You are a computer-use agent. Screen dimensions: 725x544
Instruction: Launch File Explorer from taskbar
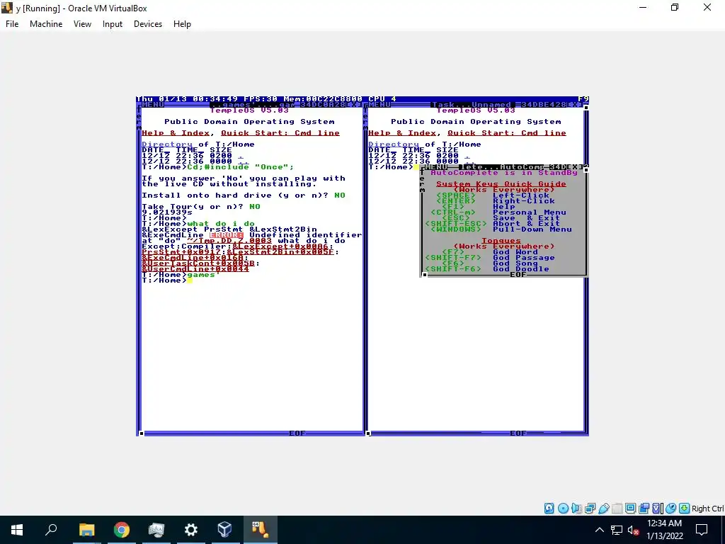[x=86, y=530]
